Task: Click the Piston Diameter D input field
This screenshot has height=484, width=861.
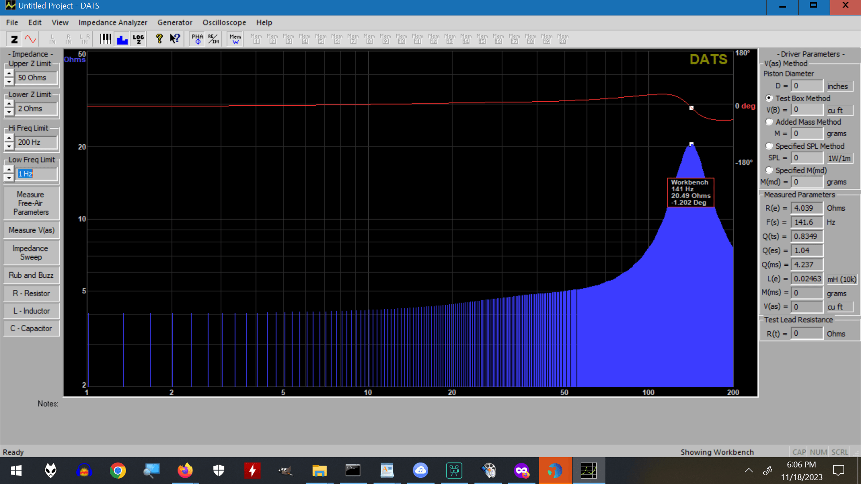Action: [807, 86]
